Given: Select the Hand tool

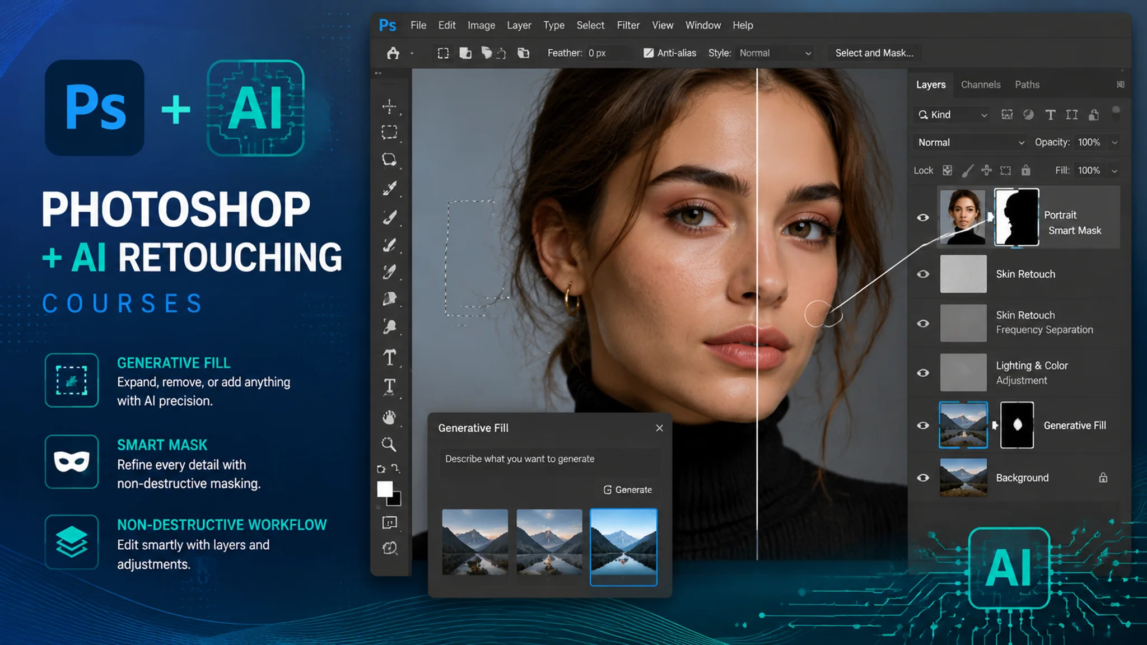Looking at the screenshot, I should click(x=389, y=417).
